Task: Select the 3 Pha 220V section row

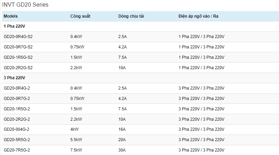Action: point(141,78)
